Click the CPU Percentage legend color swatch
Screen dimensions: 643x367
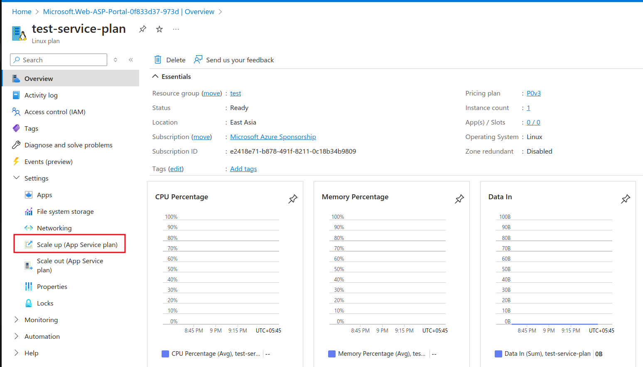point(165,354)
